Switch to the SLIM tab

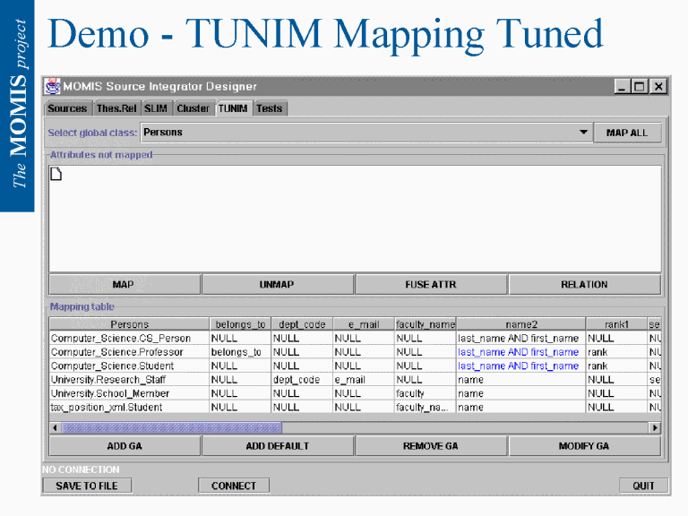coord(156,108)
